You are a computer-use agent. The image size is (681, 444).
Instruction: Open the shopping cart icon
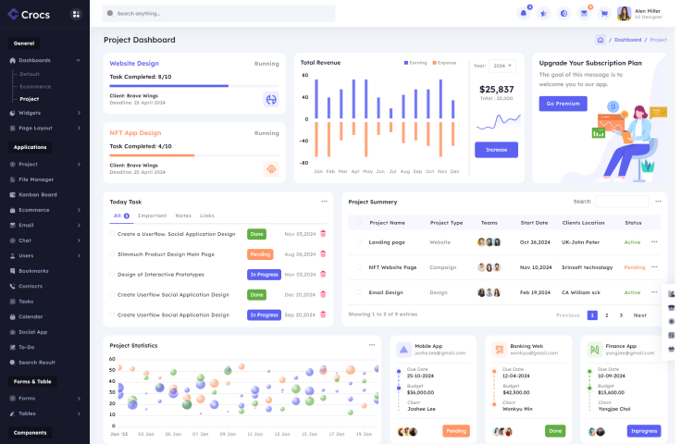tap(604, 13)
